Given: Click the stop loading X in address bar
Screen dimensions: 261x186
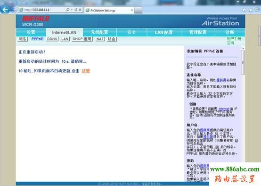Looking at the screenshot, I should coord(80,10).
